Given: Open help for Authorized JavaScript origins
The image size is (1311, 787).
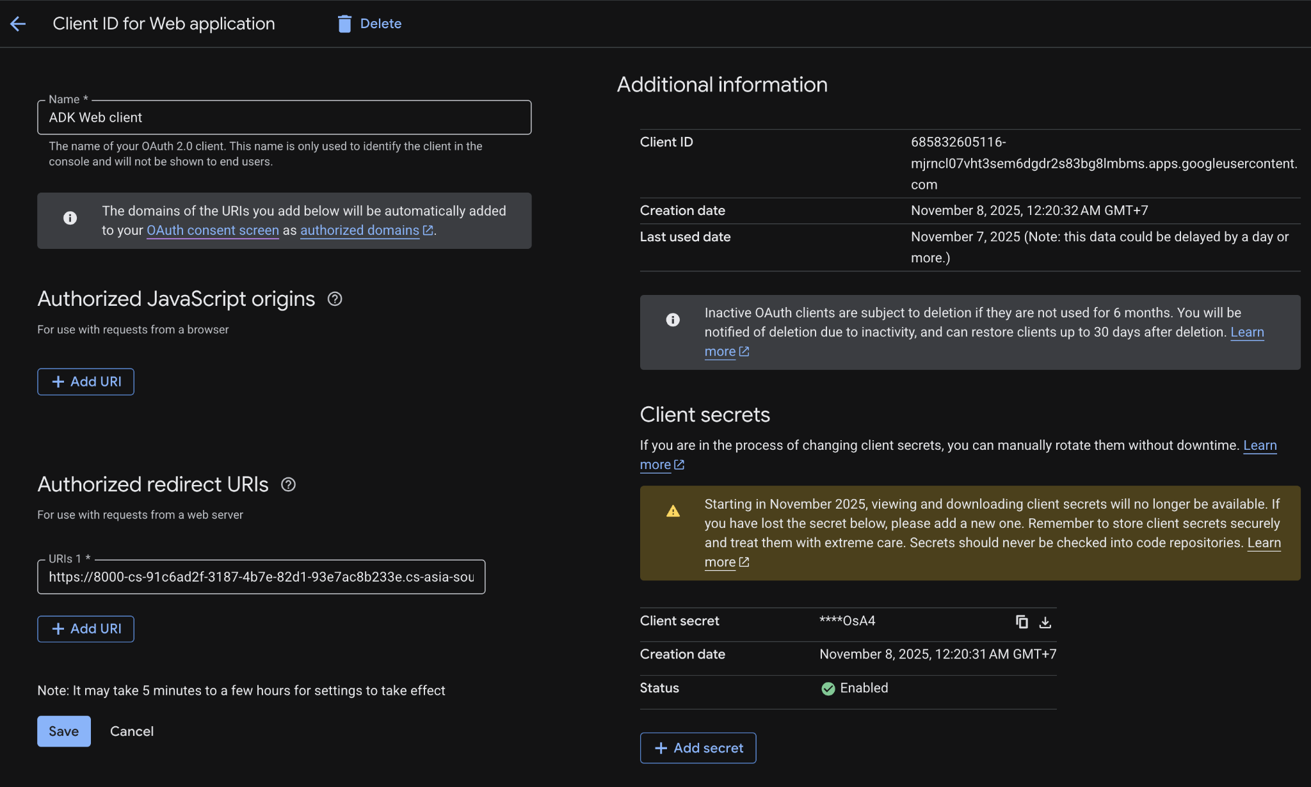Looking at the screenshot, I should [x=335, y=299].
